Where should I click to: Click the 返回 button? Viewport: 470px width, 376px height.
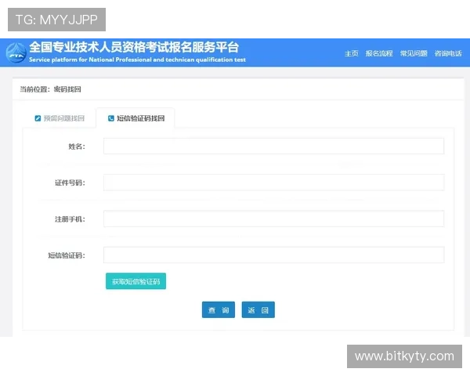258,309
